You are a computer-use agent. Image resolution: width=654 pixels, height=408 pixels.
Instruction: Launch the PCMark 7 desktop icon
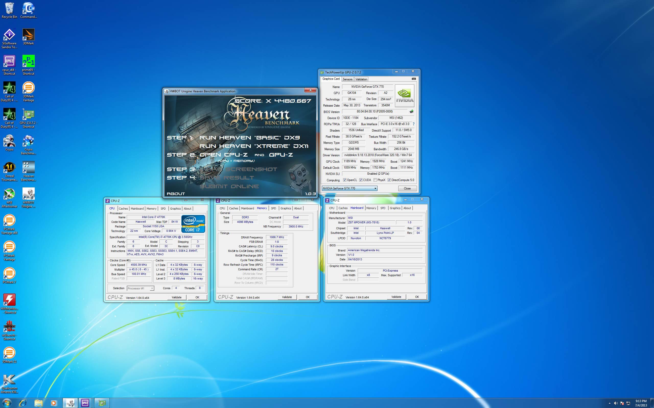[x=9, y=275]
